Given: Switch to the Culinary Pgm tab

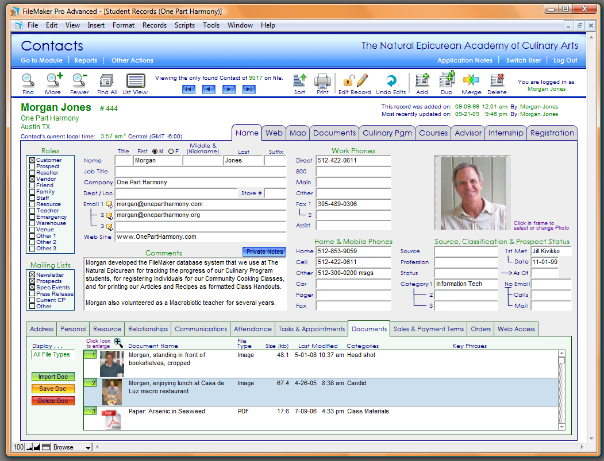Looking at the screenshot, I should click(x=387, y=133).
